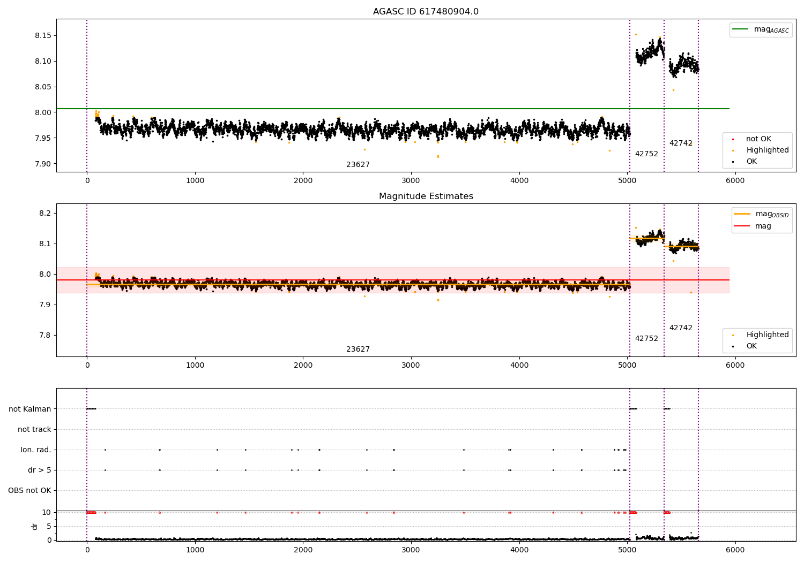
Task: Click the red line sample beside "mag" legend entry
Action: pyautogui.click(x=742, y=226)
